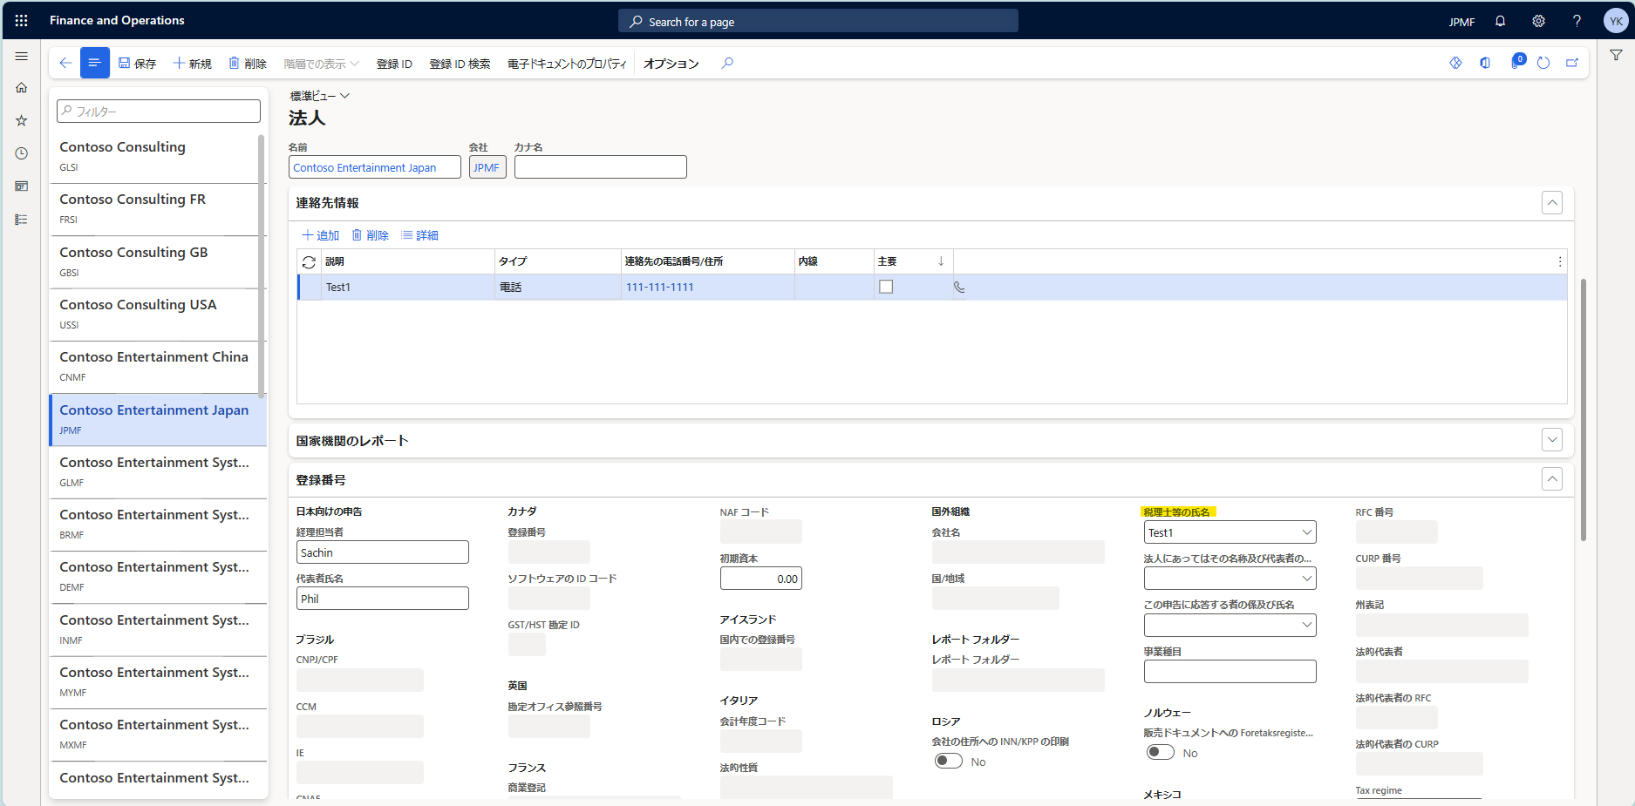Viewport: 1635px width, 806px height.
Task: Open the app launcher waffle icon
Action: pyautogui.click(x=21, y=20)
